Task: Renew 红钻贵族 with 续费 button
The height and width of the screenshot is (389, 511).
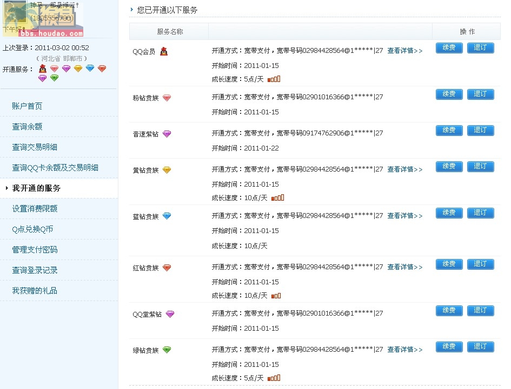Action: click(449, 264)
